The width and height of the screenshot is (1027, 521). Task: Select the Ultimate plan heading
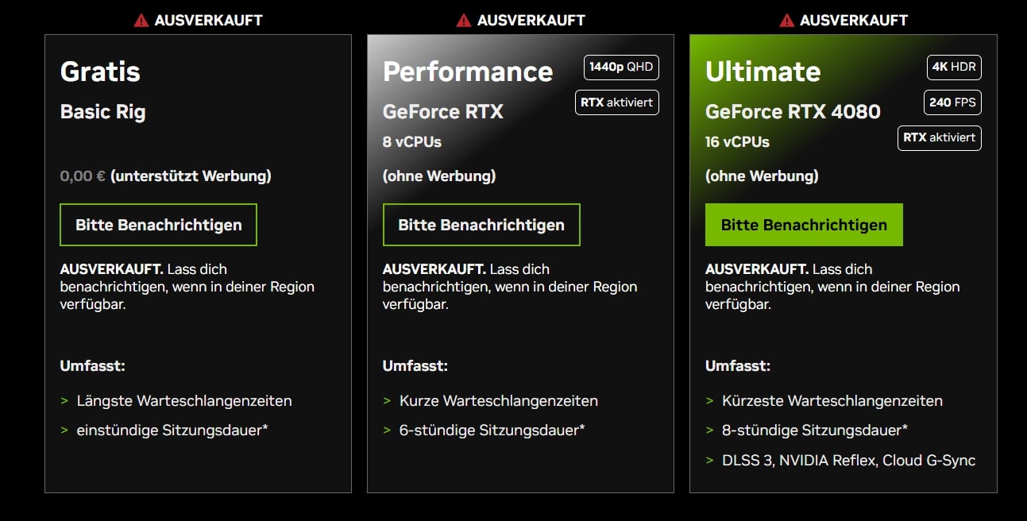click(x=763, y=71)
